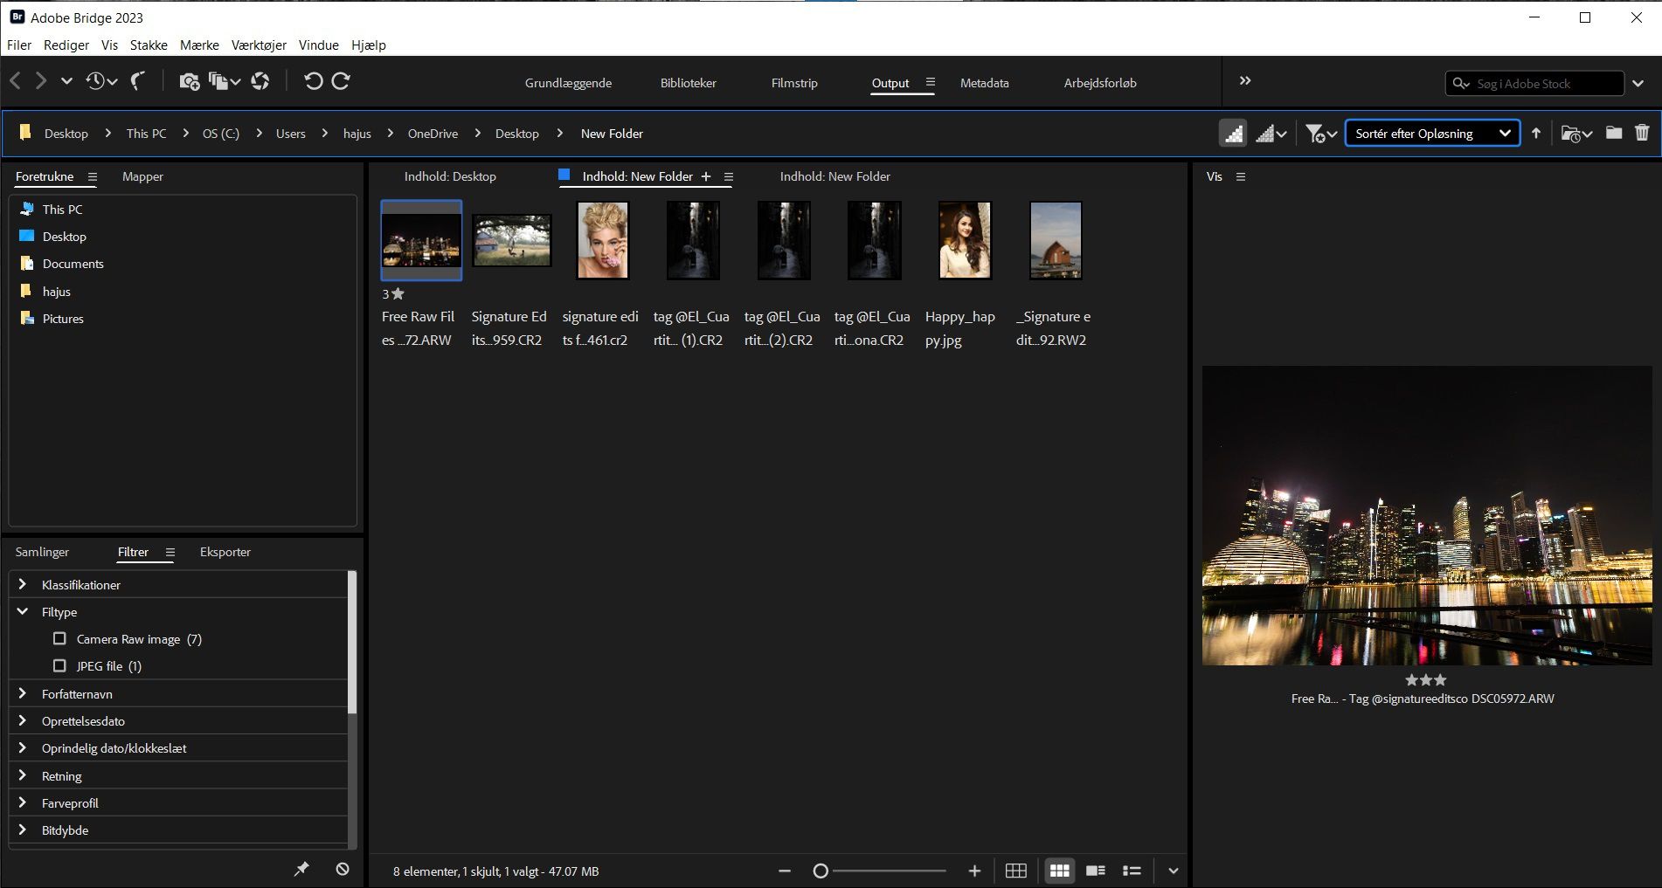Expand the Bitdybde filter
This screenshot has width=1662, height=888.
[23, 829]
